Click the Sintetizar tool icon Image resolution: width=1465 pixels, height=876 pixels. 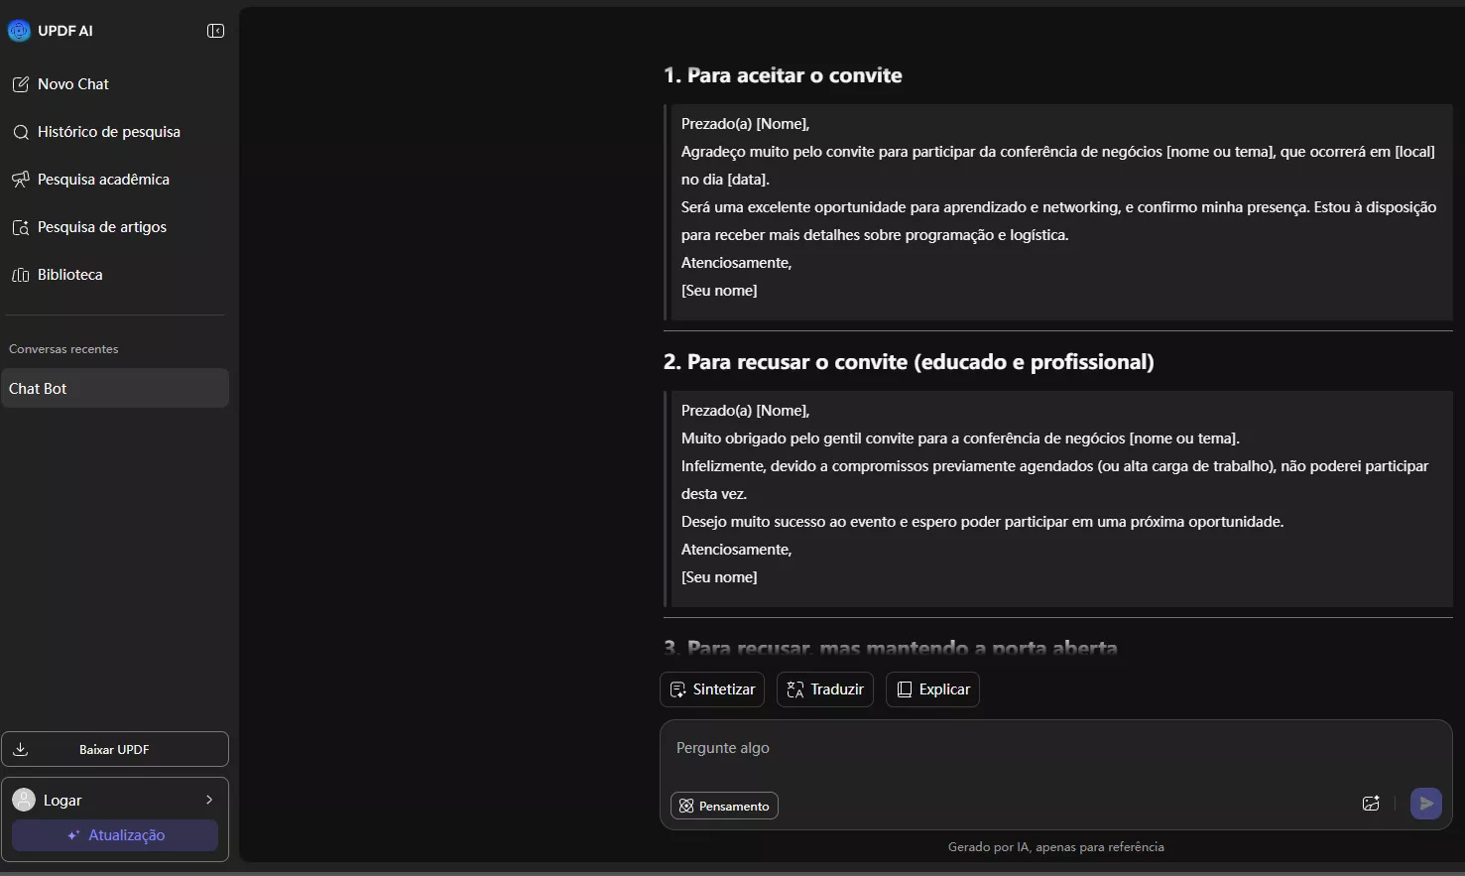tap(677, 688)
